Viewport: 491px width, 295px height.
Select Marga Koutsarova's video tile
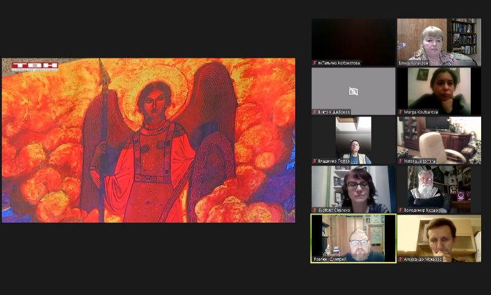coord(439,91)
